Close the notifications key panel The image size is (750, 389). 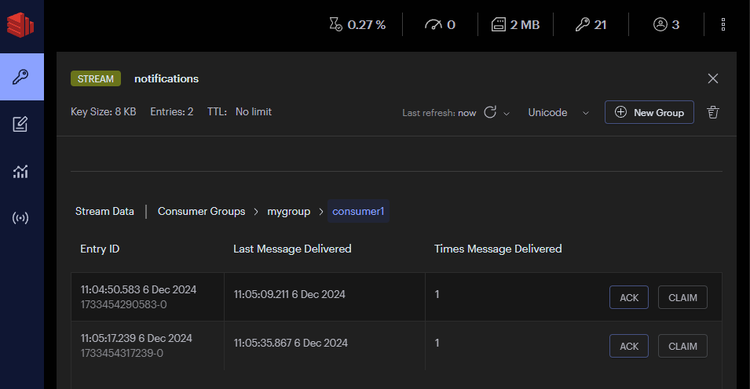tap(713, 78)
